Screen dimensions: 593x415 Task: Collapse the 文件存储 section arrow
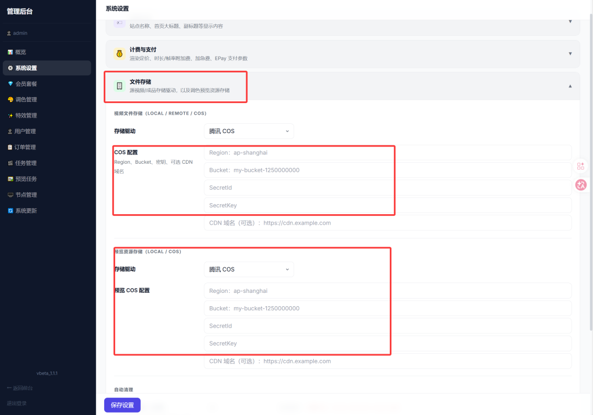pyautogui.click(x=570, y=86)
